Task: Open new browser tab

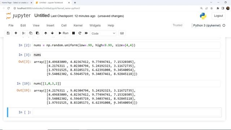Action: coord(75,3)
